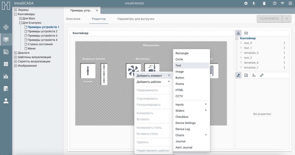Open options menu for text_2
This screenshot has width=295, height=155.
point(284,58)
